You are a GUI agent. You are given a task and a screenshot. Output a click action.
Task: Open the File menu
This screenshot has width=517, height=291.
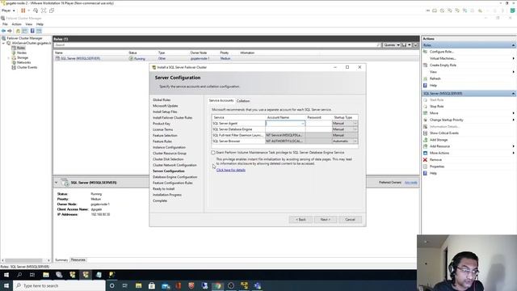tap(5, 24)
